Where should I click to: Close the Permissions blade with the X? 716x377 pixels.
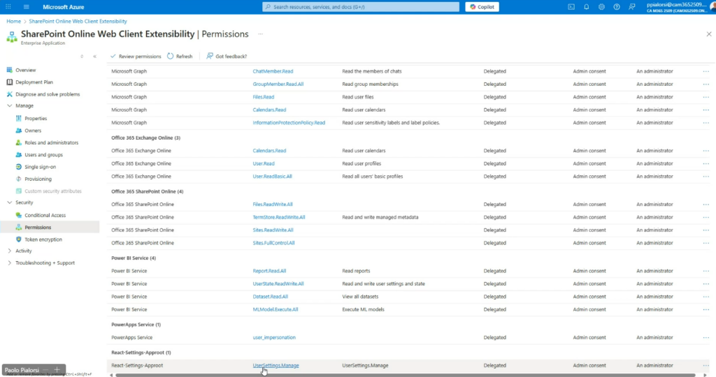(x=709, y=34)
